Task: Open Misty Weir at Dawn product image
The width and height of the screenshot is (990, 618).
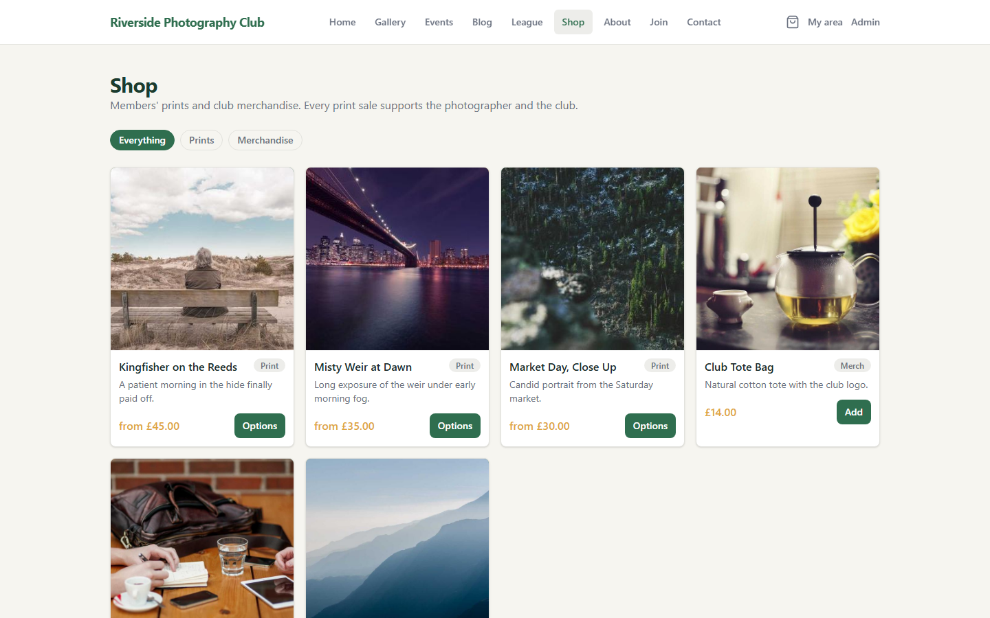Action: tap(397, 259)
